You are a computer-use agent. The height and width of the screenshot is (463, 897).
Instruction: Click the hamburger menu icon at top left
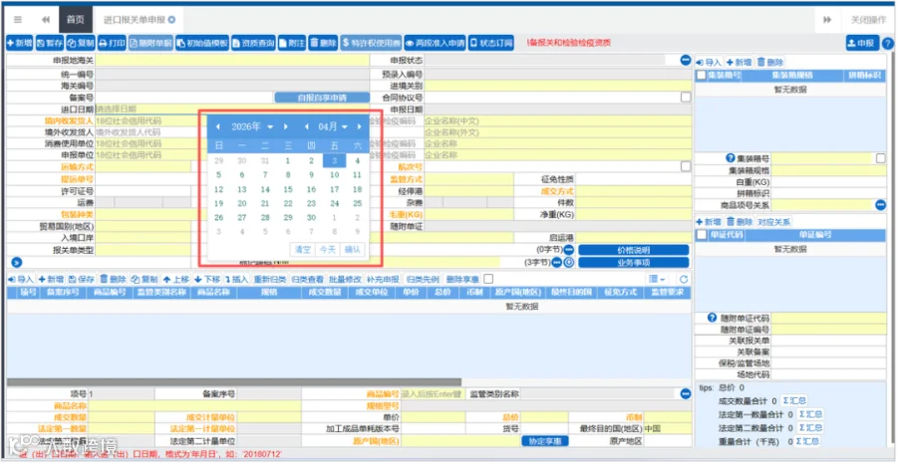pos(18,20)
